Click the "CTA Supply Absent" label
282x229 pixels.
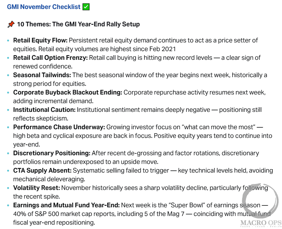(42, 170)
